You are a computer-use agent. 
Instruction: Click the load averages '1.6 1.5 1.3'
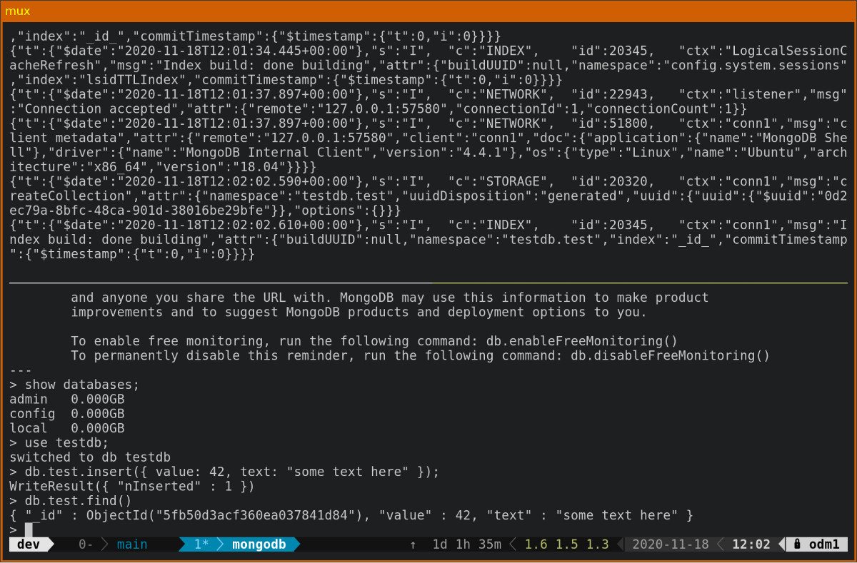pyautogui.click(x=567, y=544)
